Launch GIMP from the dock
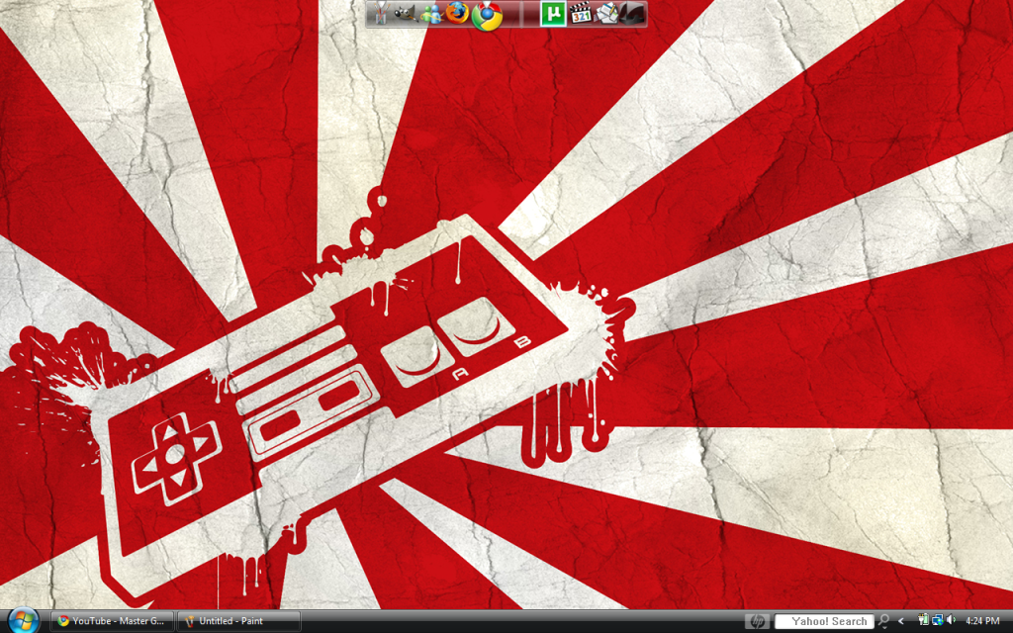Image resolution: width=1013 pixels, height=633 pixels. pos(405,14)
